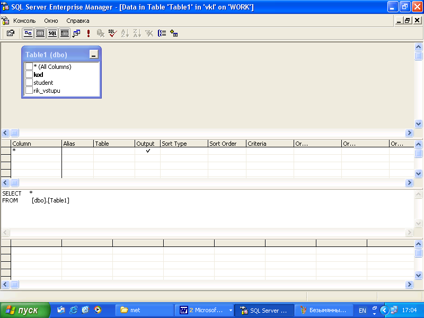
Task: Click the Cancel Execution and Clear Results icon
Action: (100, 33)
